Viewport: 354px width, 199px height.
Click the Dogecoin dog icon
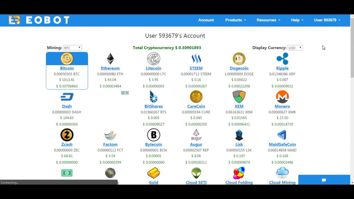click(239, 59)
